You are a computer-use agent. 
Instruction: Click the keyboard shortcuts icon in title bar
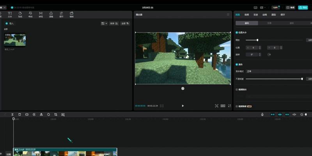tap(256, 7)
